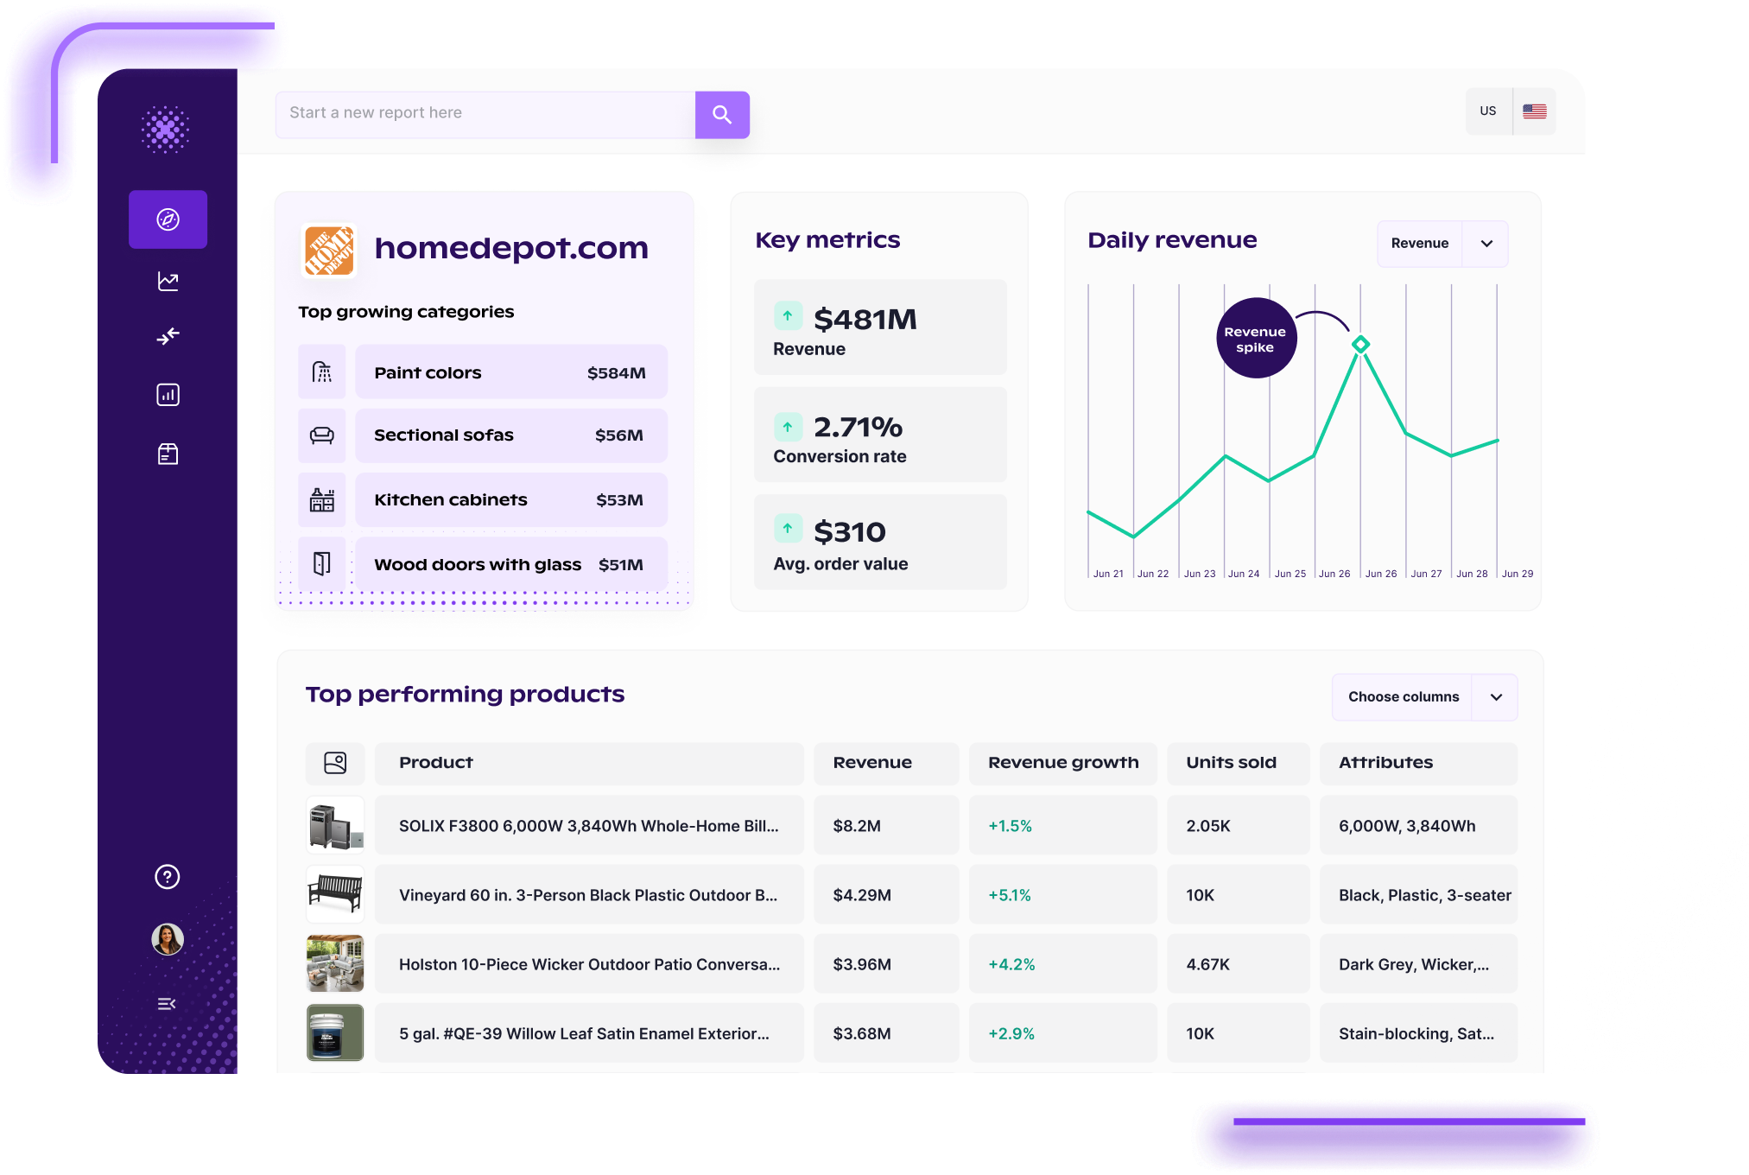Select the Kitchen cabinets category row
1749x1175 pixels.
(x=511, y=500)
